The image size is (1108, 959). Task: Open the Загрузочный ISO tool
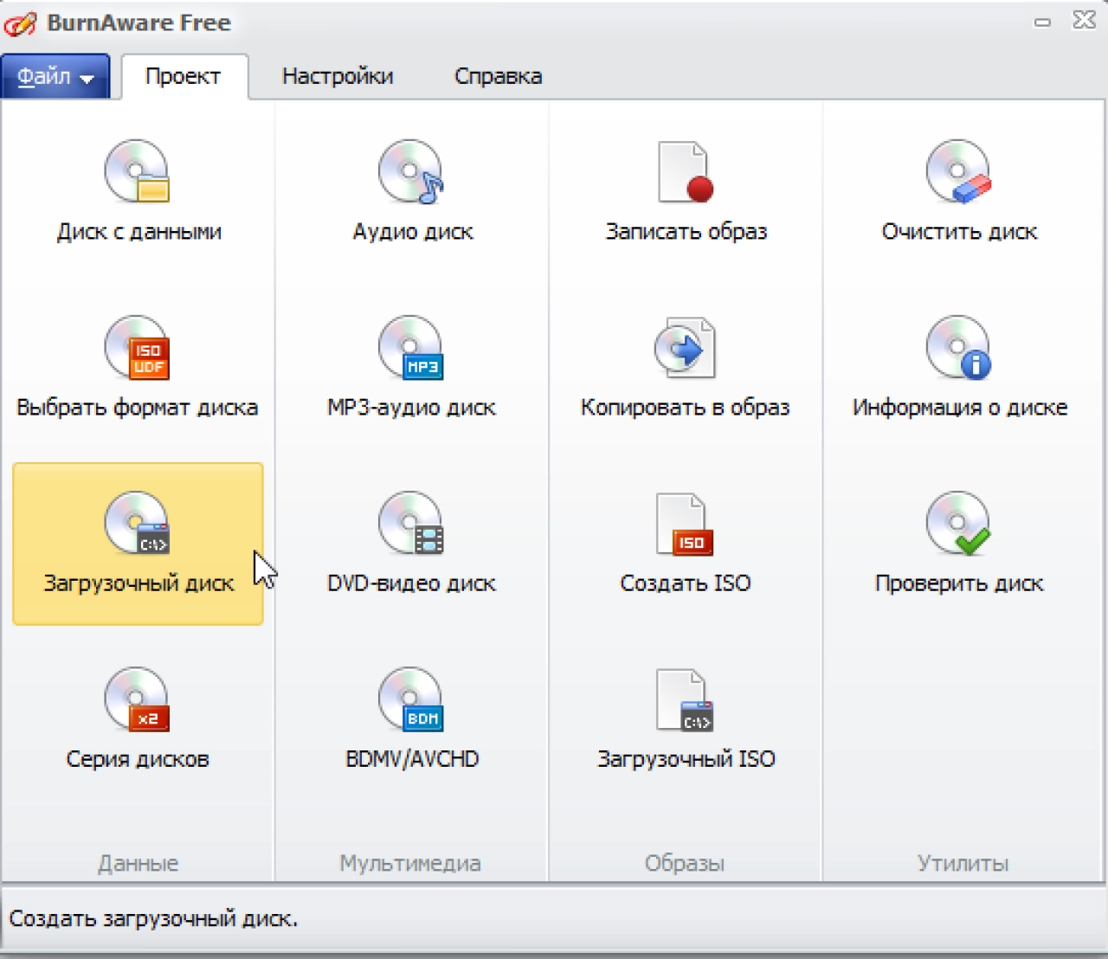pyautogui.click(x=685, y=719)
